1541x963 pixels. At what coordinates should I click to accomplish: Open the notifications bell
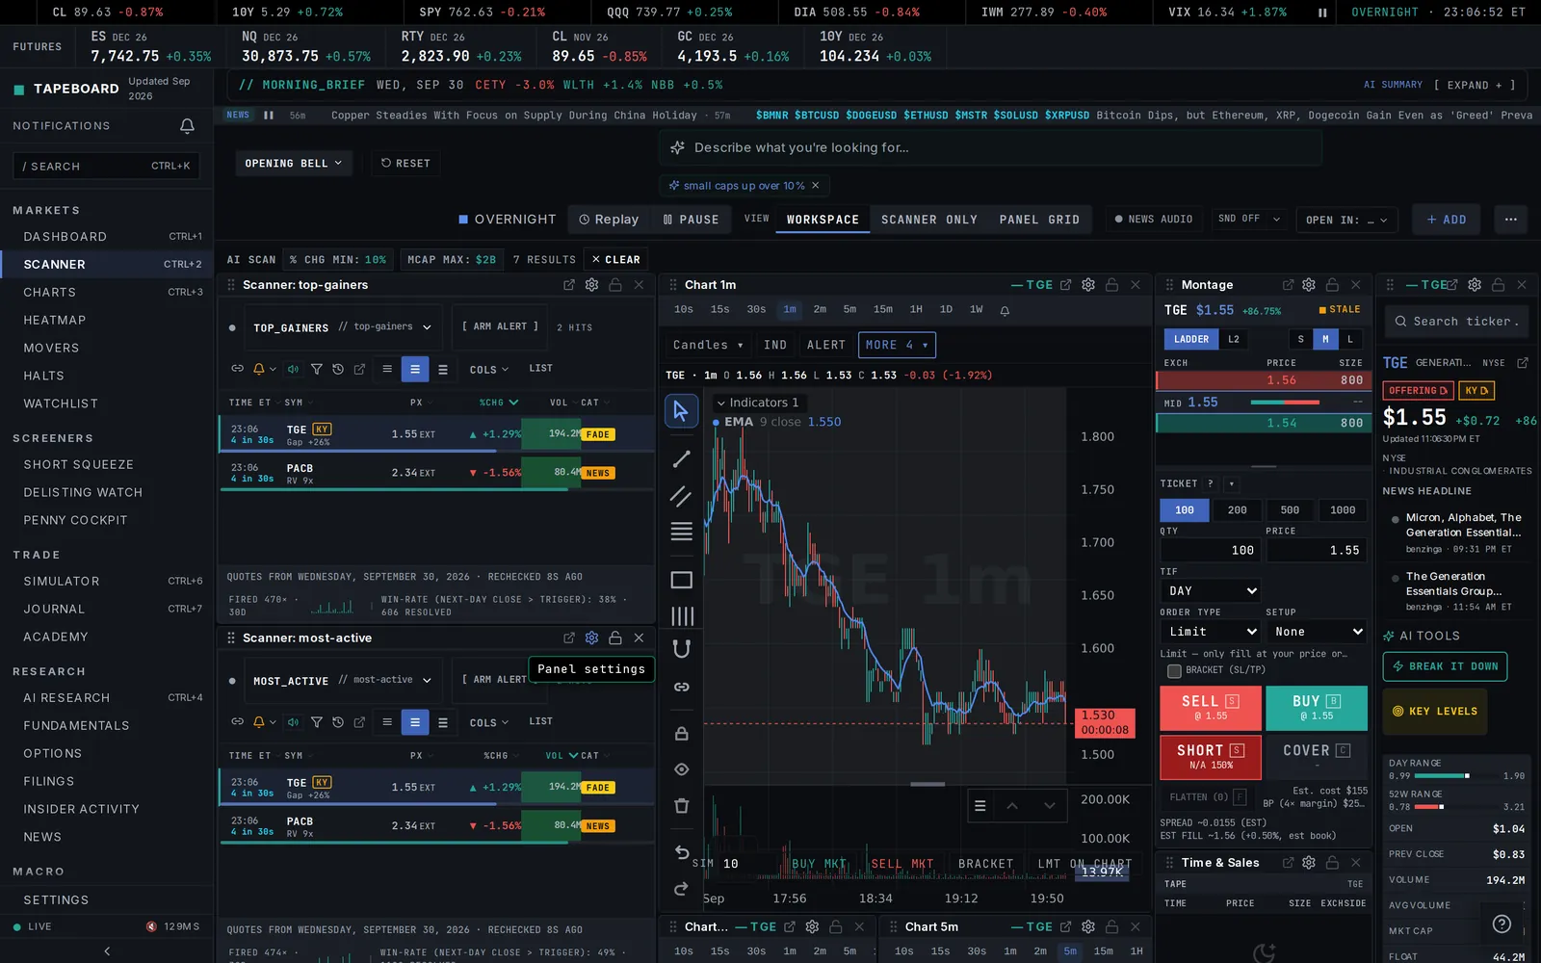point(187,126)
